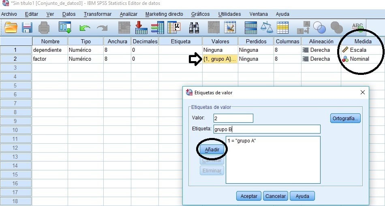This screenshot has height=206, width=385.
Task: Click the Ayuda button in the dialog
Action: pyautogui.click(x=302, y=196)
